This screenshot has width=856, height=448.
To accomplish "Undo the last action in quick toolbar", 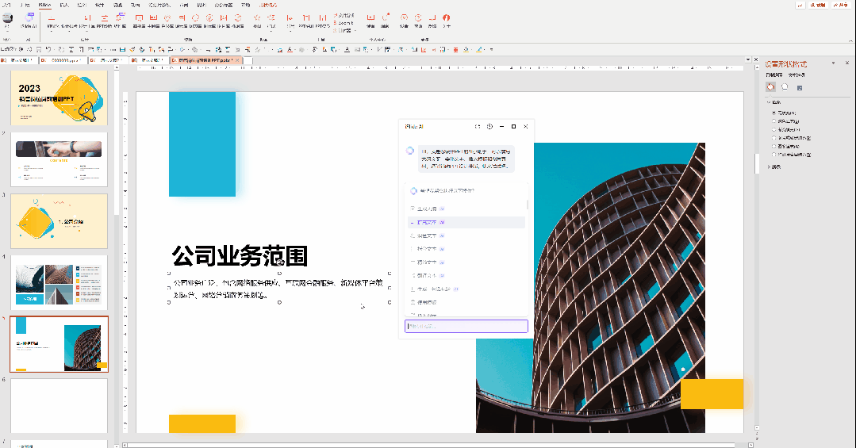I will [x=48, y=49].
